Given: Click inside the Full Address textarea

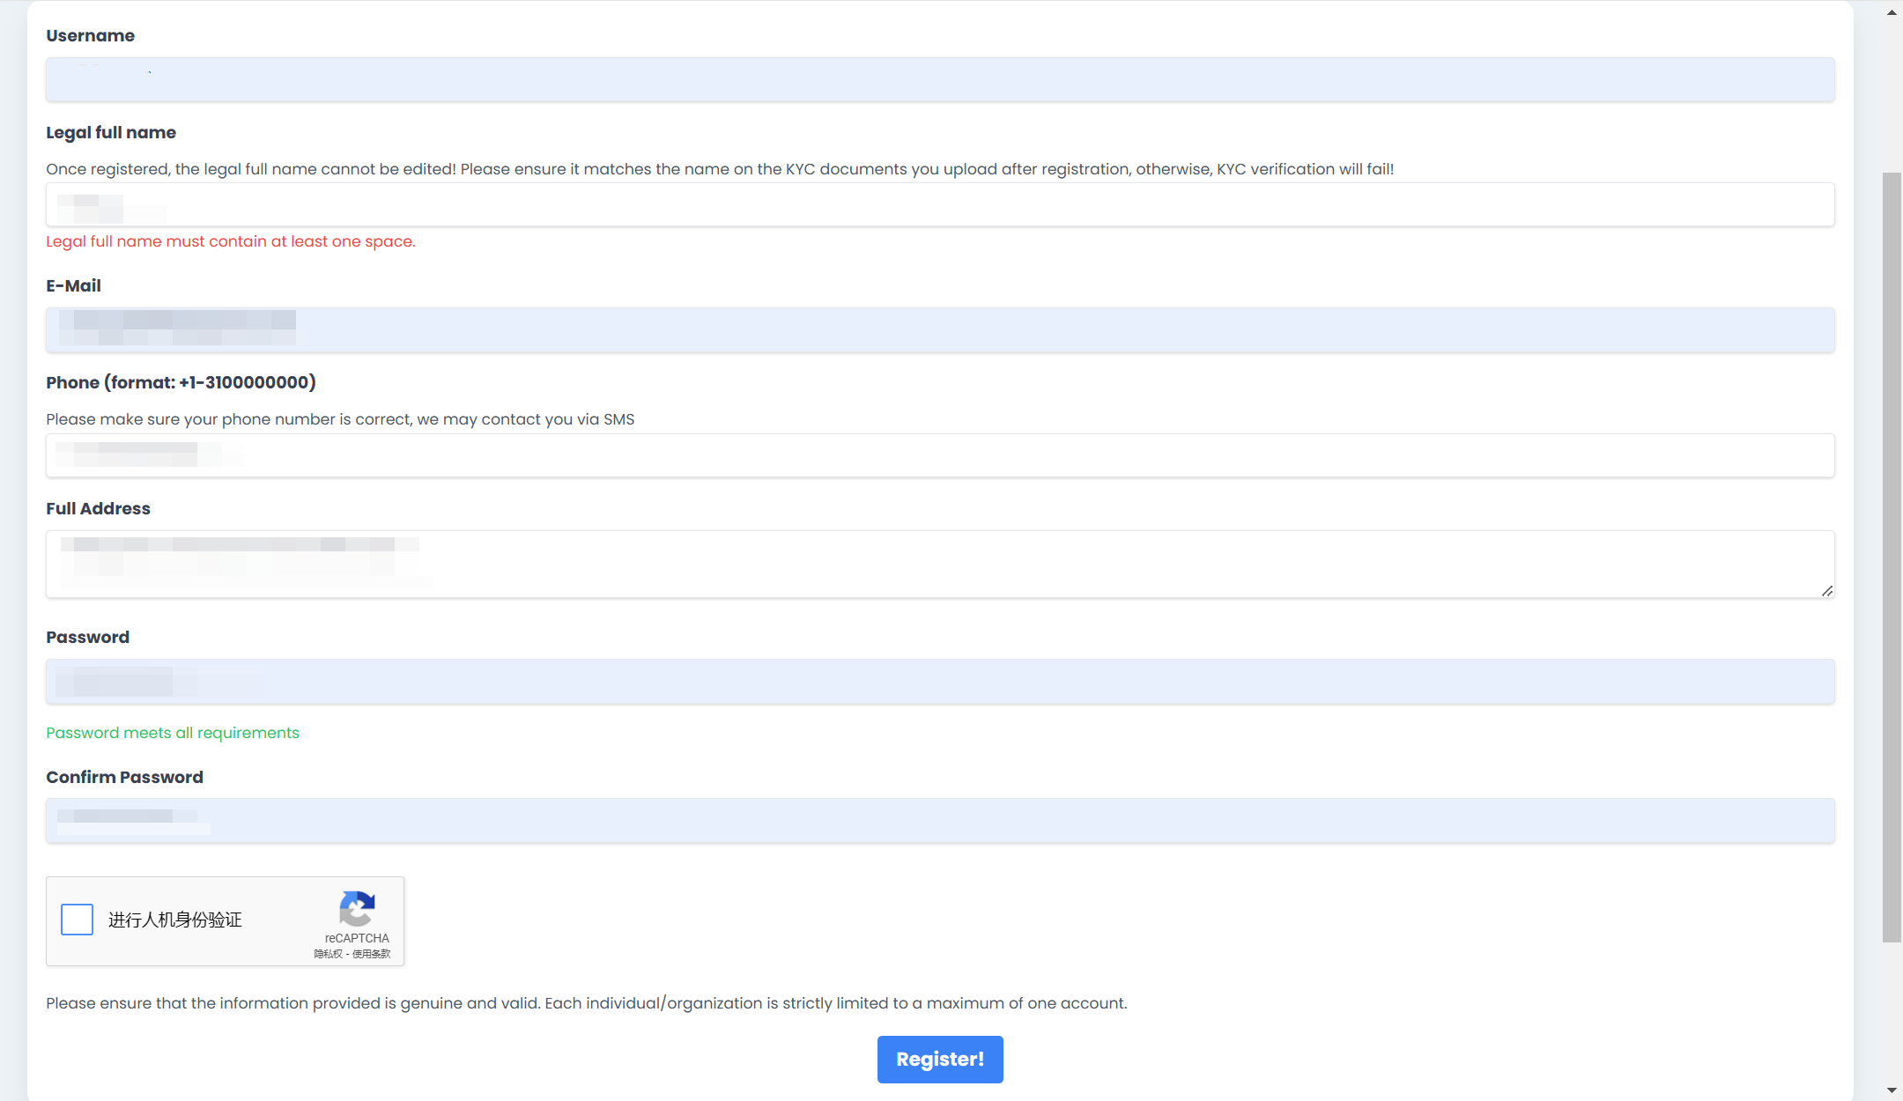Looking at the screenshot, I should [940, 564].
